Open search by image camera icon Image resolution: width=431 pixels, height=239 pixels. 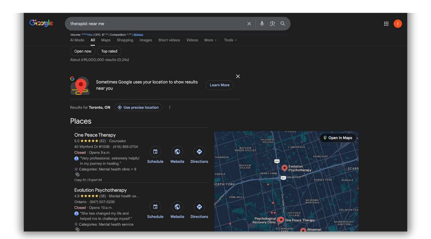[x=272, y=24]
